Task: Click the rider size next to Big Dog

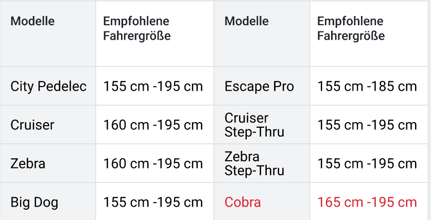Action: click(x=153, y=202)
